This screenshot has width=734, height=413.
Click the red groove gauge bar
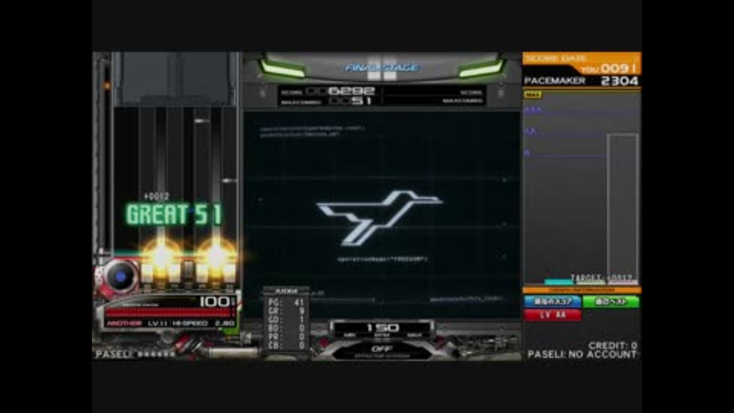(168, 313)
